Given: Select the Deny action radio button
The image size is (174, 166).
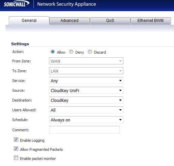Looking at the screenshot, I should 71,52.
